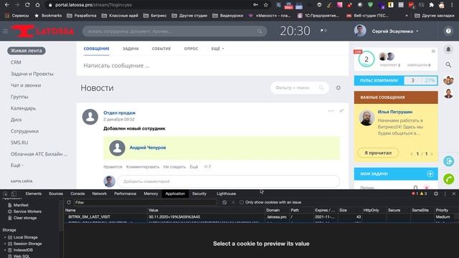Switch to the Событие tab
Screen dimensions: 459x258
[161, 49]
